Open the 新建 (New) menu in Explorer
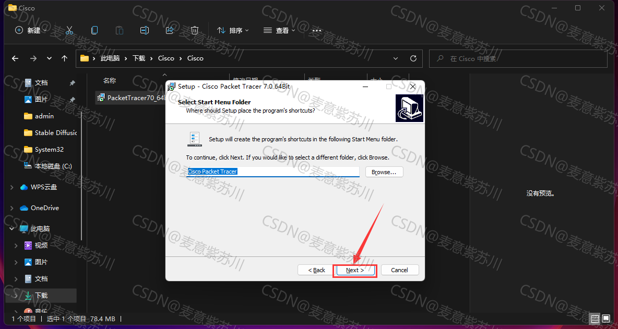The image size is (618, 329). point(31,30)
